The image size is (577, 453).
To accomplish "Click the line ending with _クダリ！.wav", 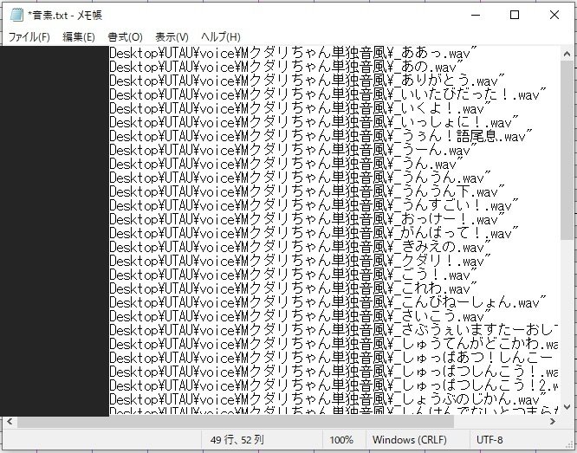I will 301,261.
